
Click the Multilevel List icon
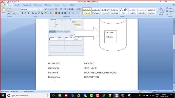click(x=65, y=9)
